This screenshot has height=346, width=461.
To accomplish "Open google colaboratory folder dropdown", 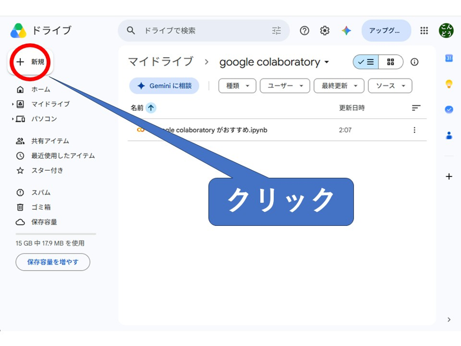I will pos(326,62).
